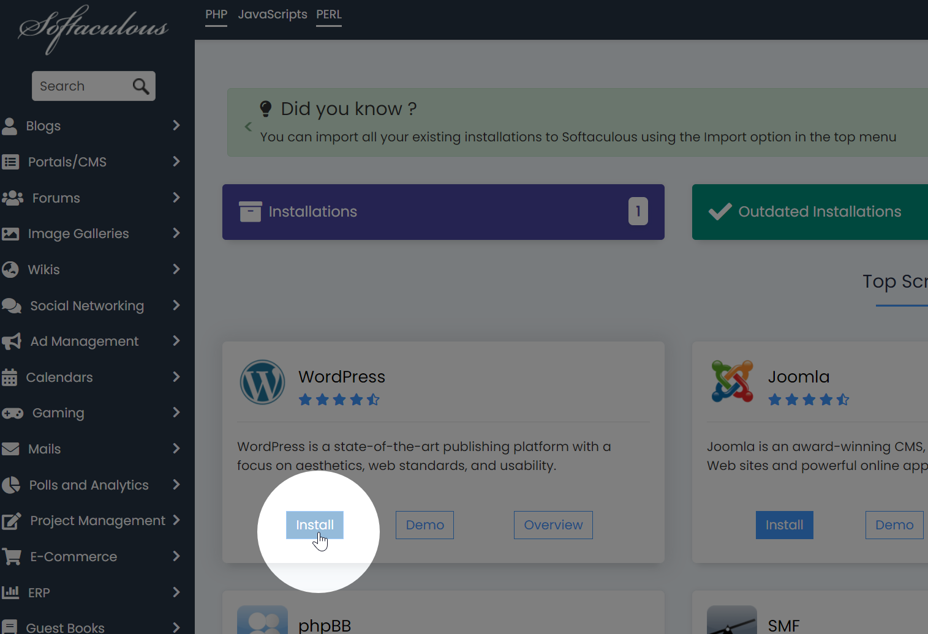Click the Joomla star rating
928x634 pixels.
[x=809, y=400]
